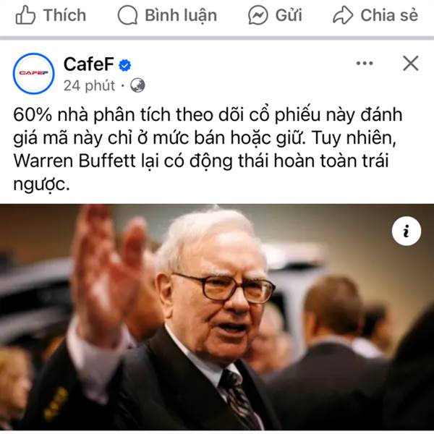Click the eyeglasses in the post photo
The height and width of the screenshot is (434, 434).
(224, 289)
